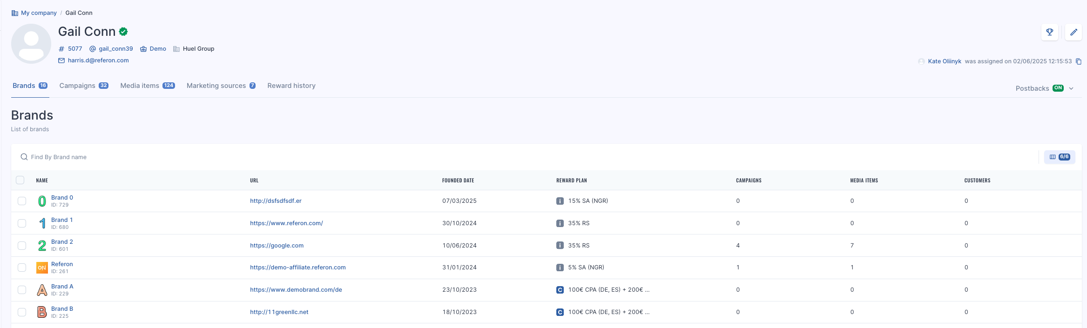1087x328 pixels.
Task: Sort by the Founded Date column header
Action: pyautogui.click(x=458, y=181)
